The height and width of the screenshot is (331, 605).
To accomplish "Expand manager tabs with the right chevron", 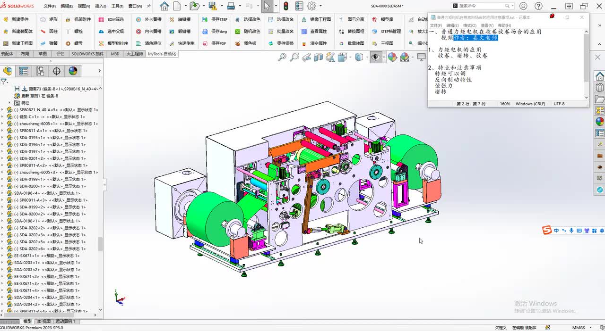I will 99,71.
